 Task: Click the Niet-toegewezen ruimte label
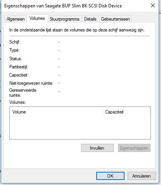(31, 83)
